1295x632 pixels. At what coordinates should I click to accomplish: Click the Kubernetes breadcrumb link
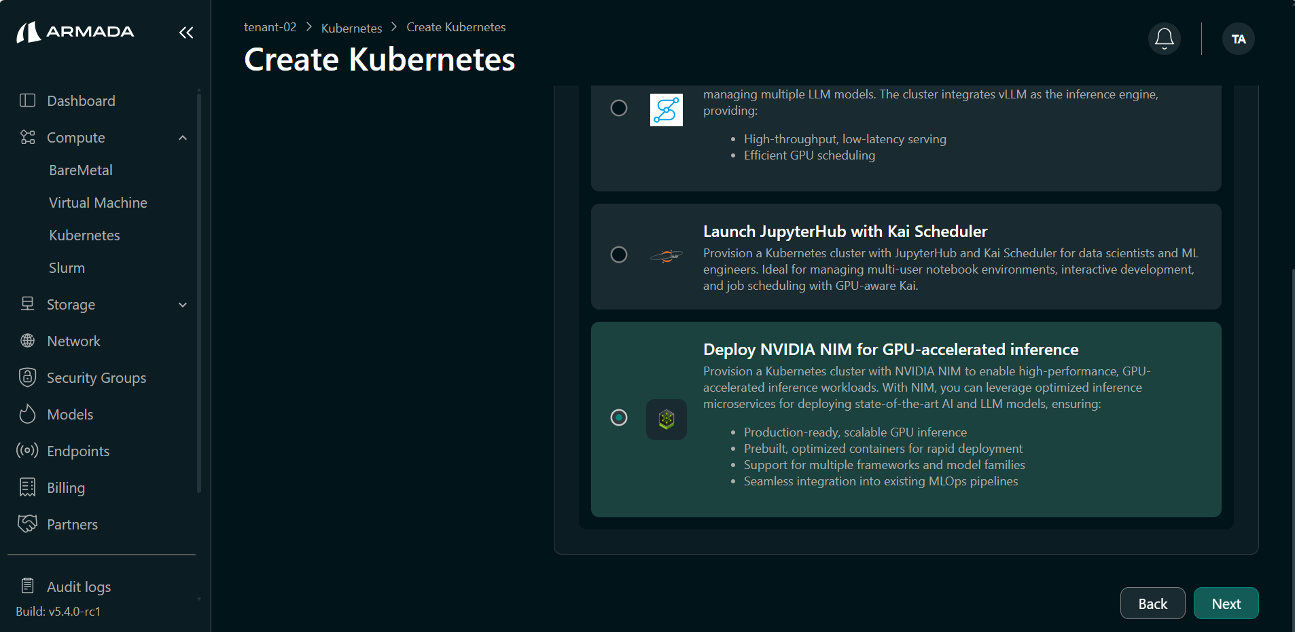[x=351, y=28]
